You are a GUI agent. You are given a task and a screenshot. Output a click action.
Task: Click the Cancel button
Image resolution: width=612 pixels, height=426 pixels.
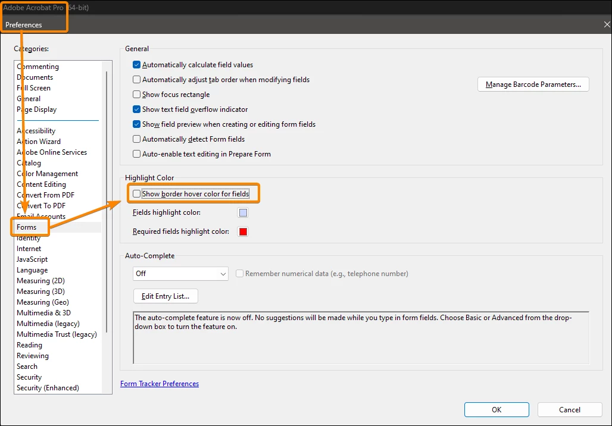[x=570, y=409]
